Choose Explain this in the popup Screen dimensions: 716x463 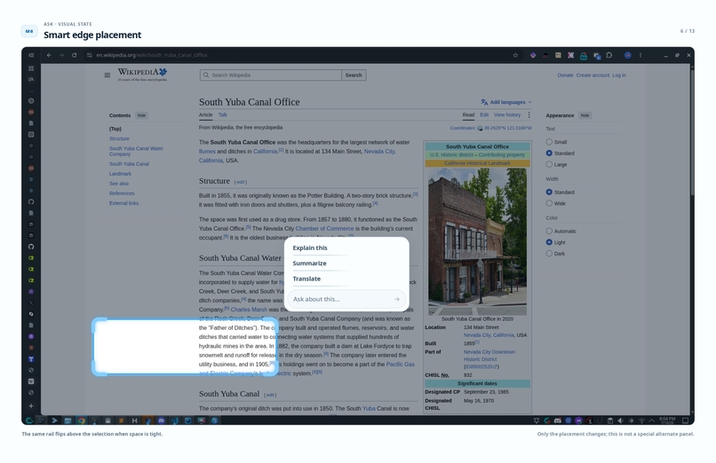coord(310,247)
